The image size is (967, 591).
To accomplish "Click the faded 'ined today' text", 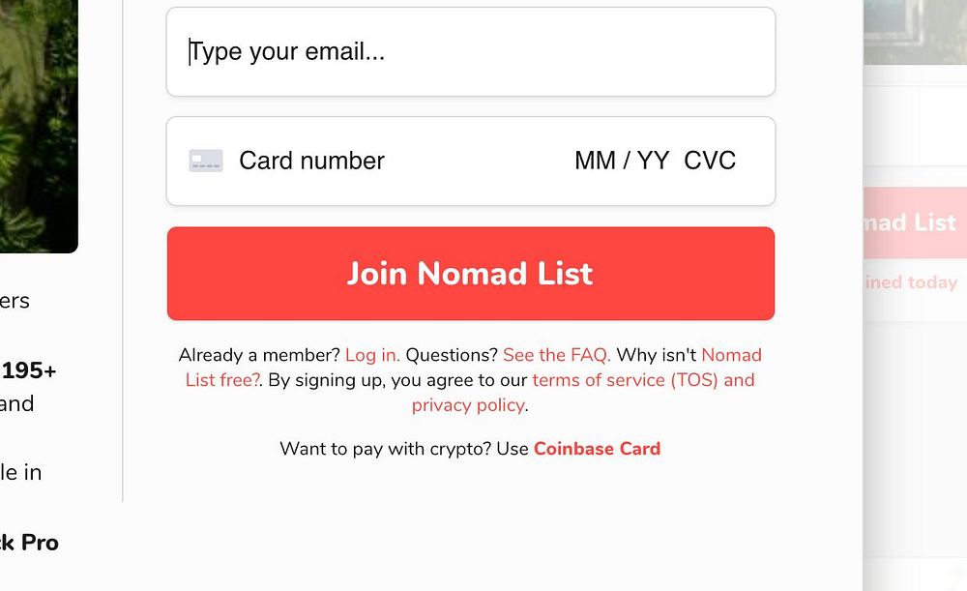I will click(914, 282).
